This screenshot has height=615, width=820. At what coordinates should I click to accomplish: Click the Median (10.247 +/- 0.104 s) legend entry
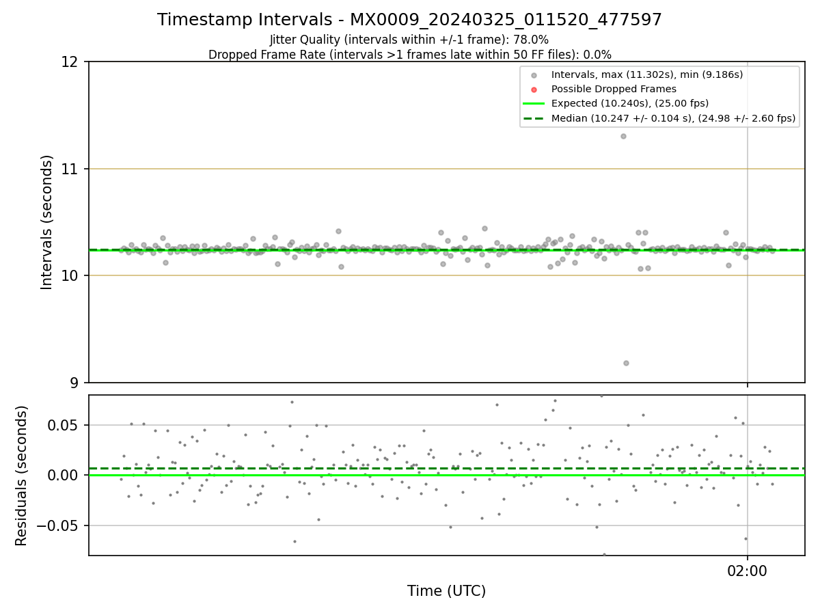coord(673,118)
